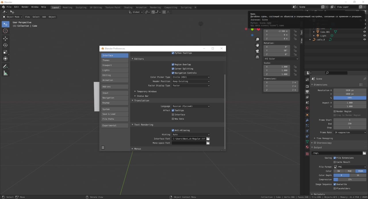Open the viewport Add menu
The height and width of the screenshot is (199, 368).
44,17
